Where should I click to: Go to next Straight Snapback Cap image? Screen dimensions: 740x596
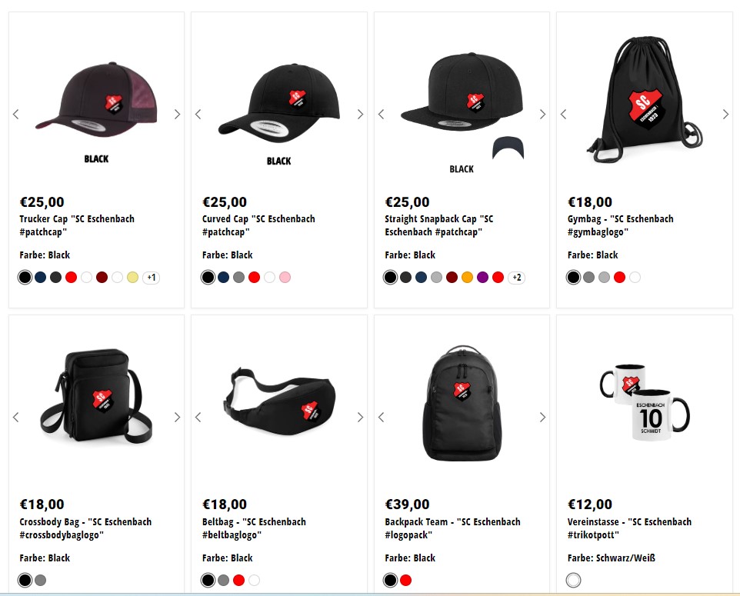542,114
